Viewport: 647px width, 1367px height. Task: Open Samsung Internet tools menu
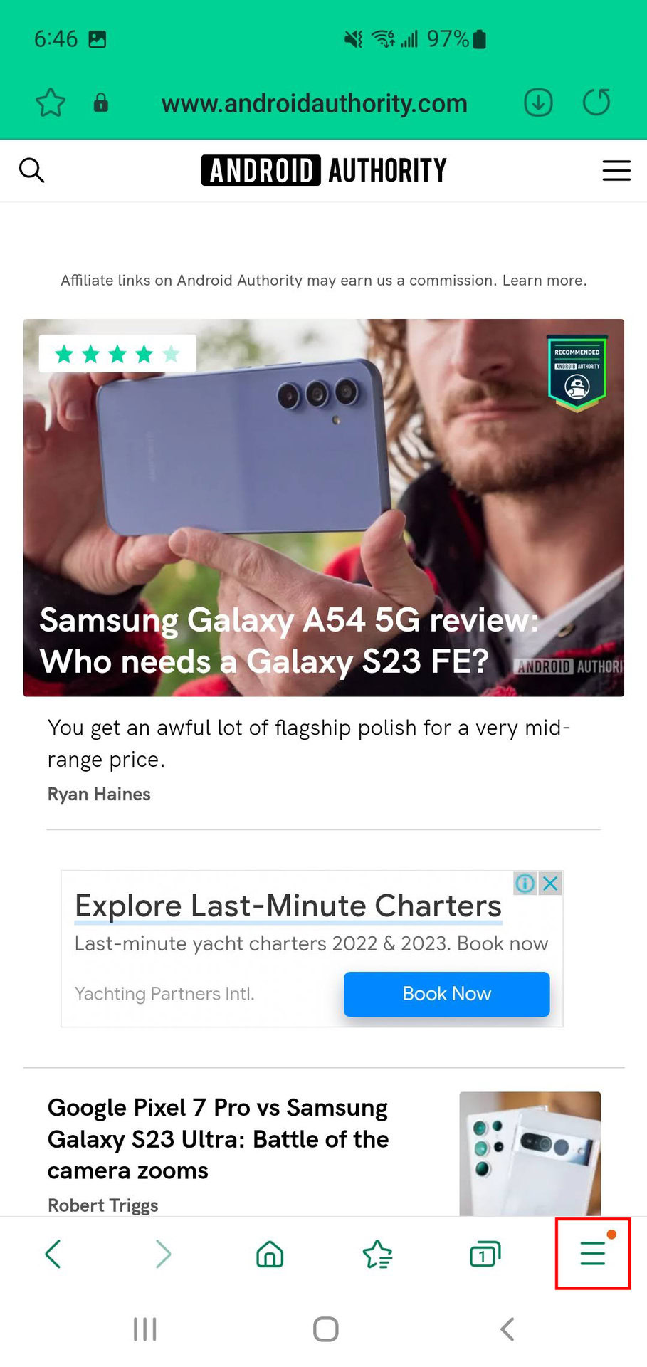(593, 1253)
